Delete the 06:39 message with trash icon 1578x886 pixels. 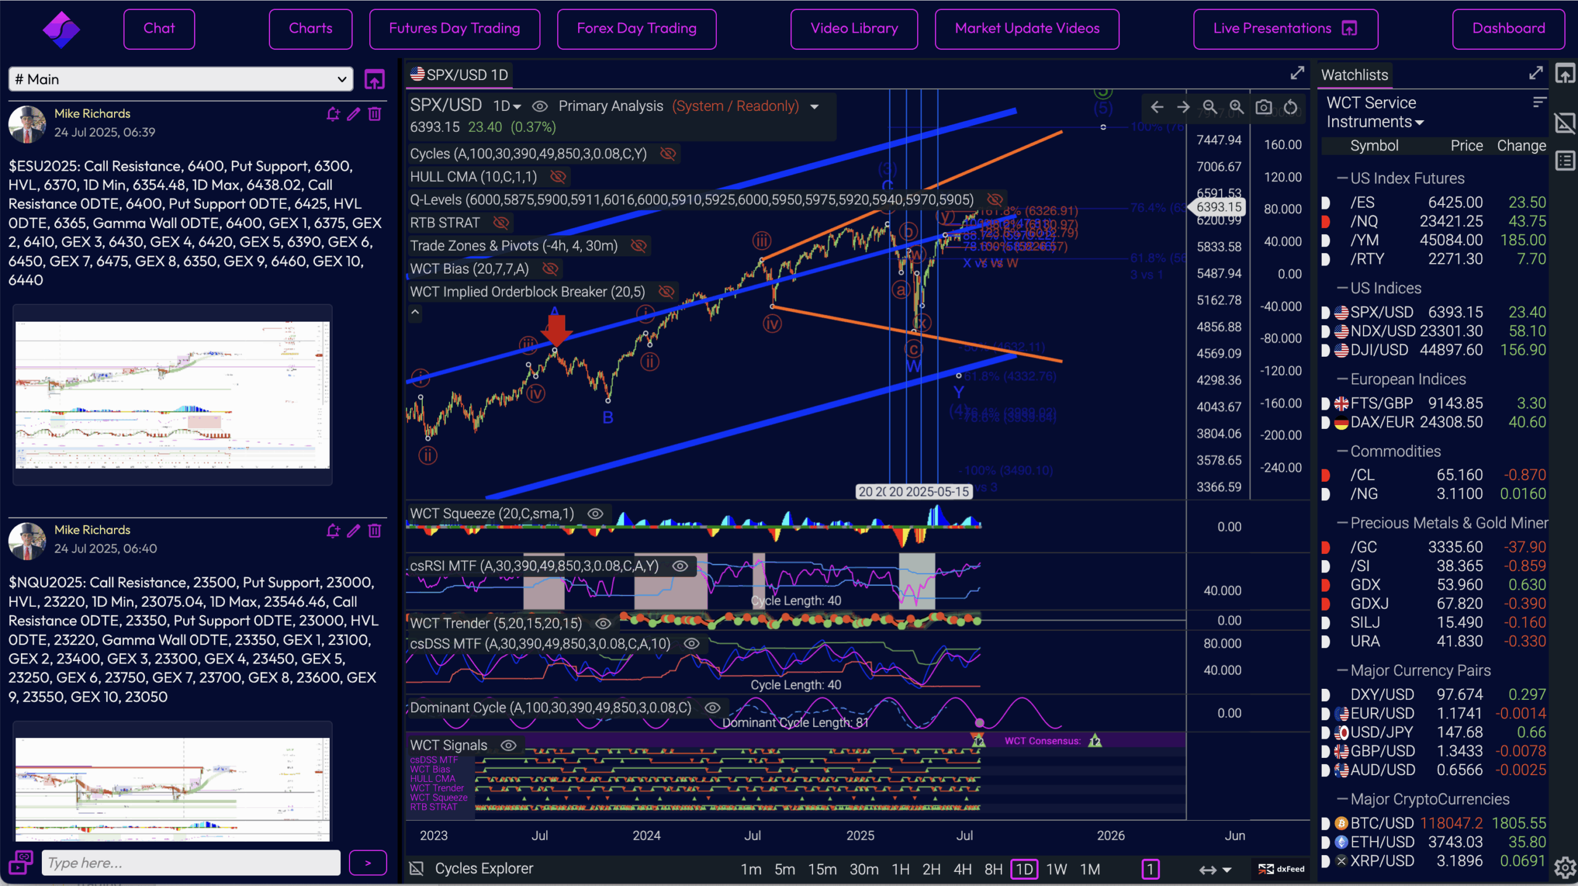[375, 114]
